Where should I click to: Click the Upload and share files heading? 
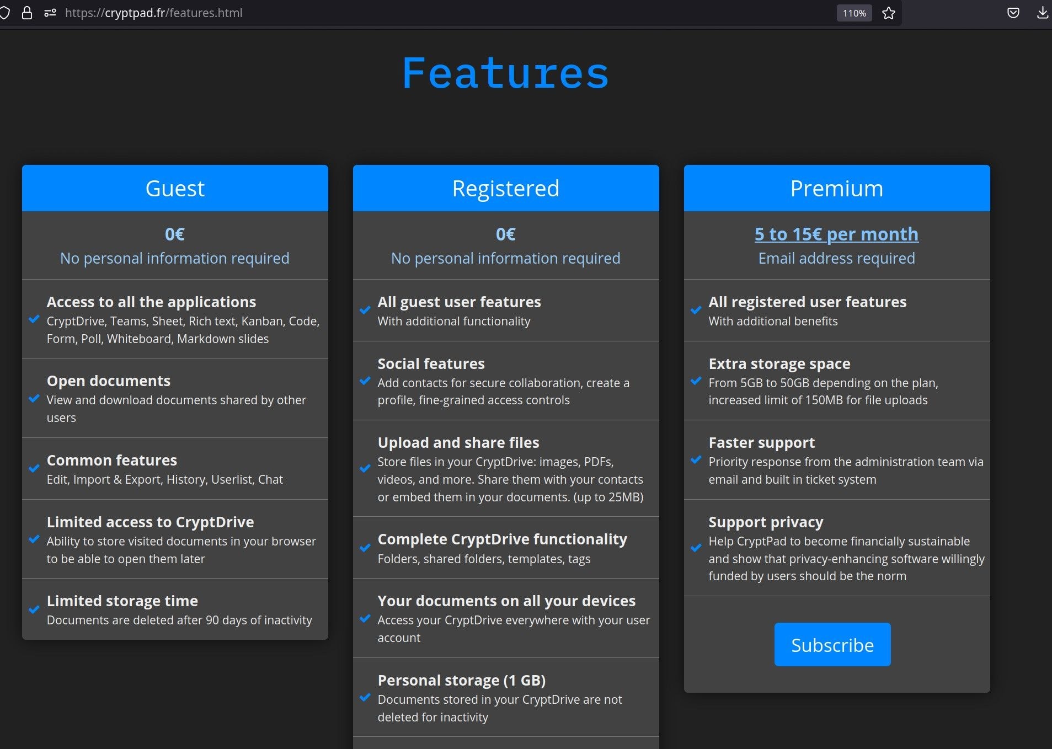(x=458, y=442)
